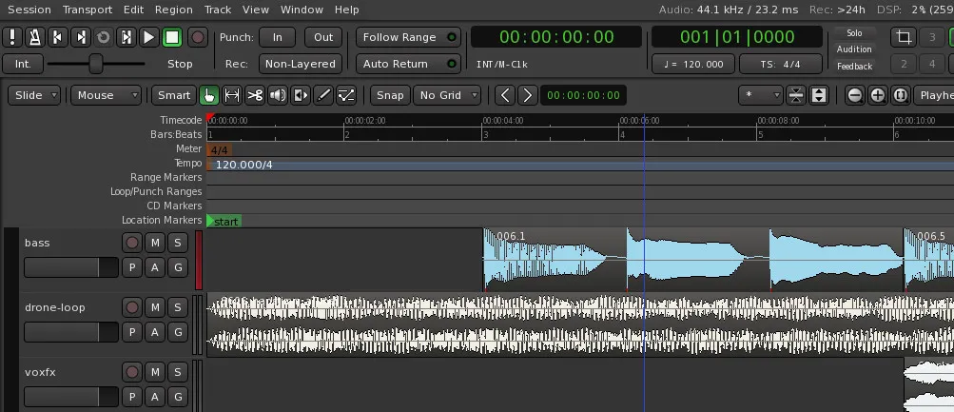Toggle the metronome click icon
The height and width of the screenshot is (412, 954).
click(34, 37)
